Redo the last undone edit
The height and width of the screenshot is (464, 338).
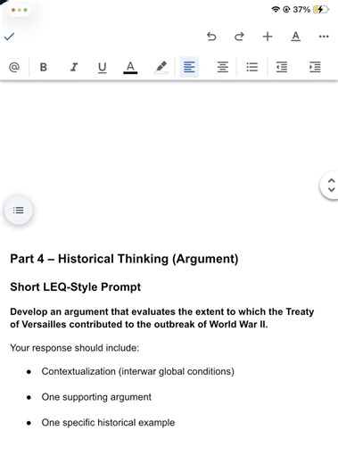tap(239, 37)
